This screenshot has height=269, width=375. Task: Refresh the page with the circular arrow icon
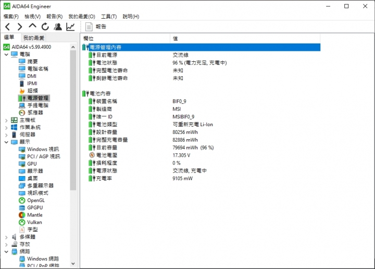coord(45,26)
